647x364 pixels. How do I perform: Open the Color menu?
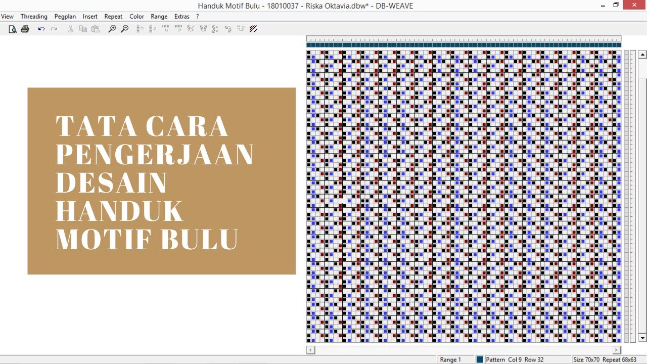point(136,17)
